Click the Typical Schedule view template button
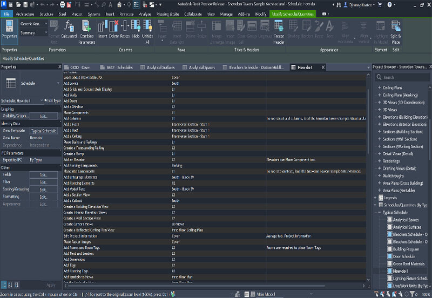 pyautogui.click(x=43, y=131)
